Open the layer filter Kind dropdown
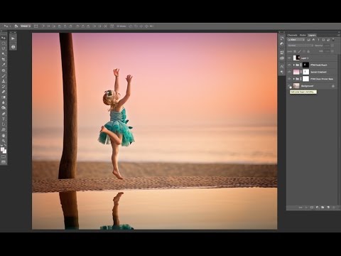The width and height of the screenshot is (341, 256). [x=296, y=40]
